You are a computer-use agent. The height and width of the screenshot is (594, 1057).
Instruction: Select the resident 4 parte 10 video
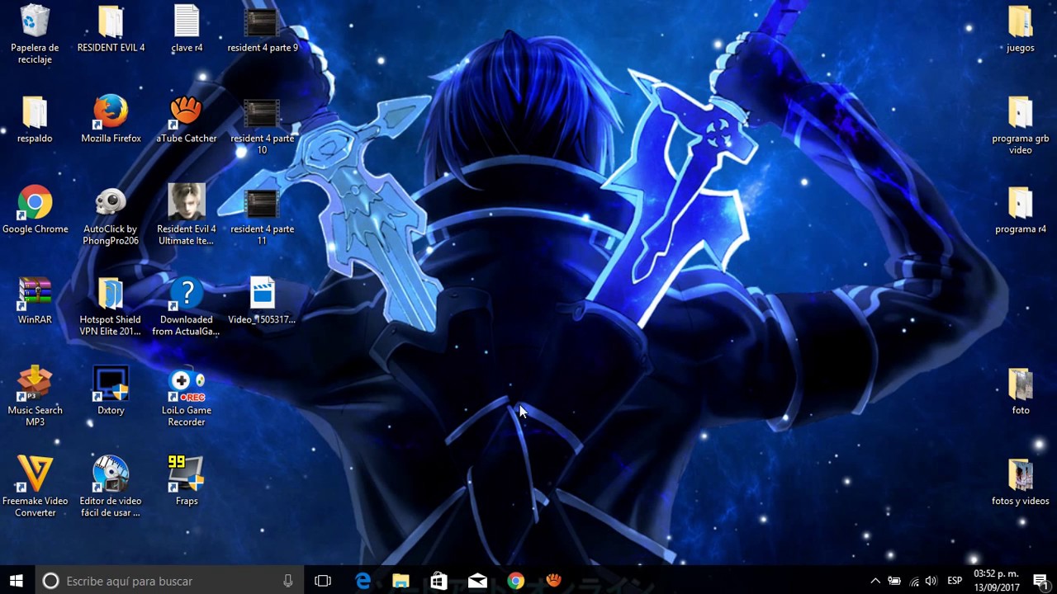tap(263, 125)
